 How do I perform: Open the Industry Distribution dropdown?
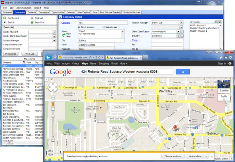(x=178, y=36)
